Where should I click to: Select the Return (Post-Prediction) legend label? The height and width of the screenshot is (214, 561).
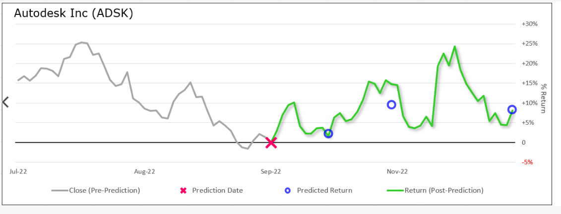click(x=444, y=190)
